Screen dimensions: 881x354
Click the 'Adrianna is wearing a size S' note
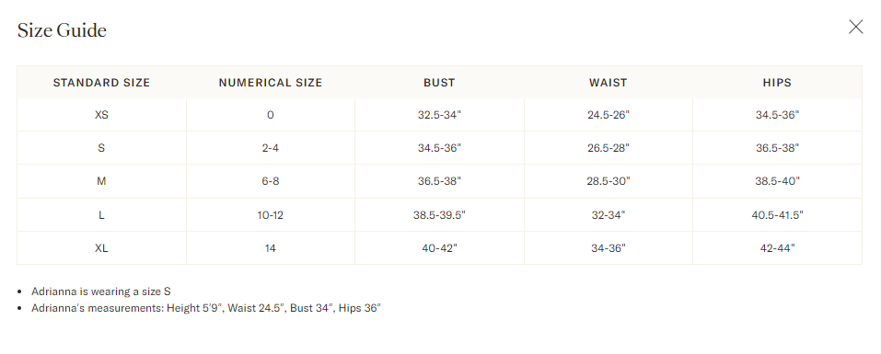pos(101,291)
